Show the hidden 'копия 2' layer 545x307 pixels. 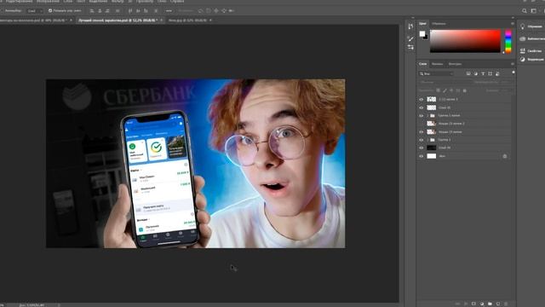(422, 124)
